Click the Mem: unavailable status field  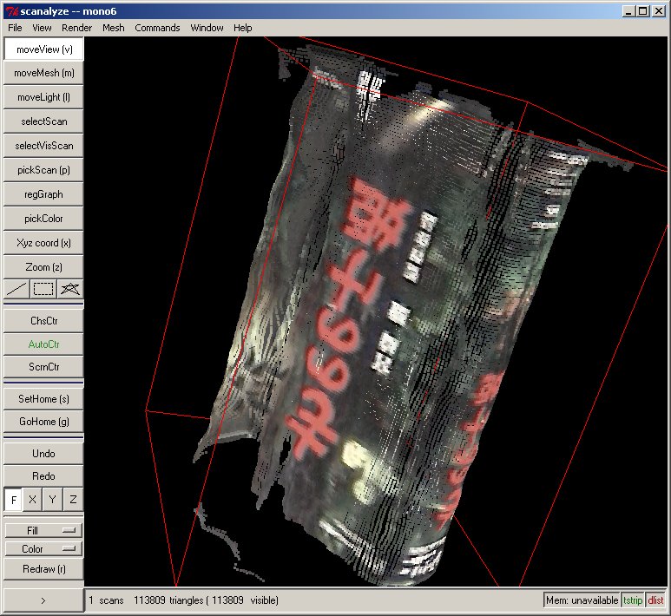point(582,600)
